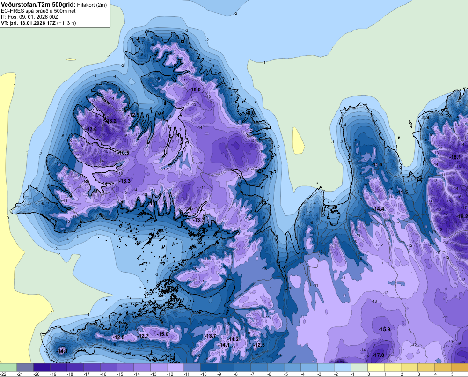Click the yellow island in the bay
The width and height of the screenshot is (468, 377).
[298, 140]
